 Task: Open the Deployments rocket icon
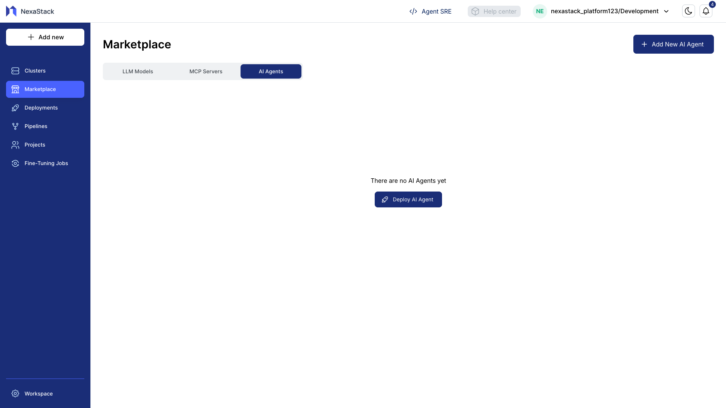[15, 108]
